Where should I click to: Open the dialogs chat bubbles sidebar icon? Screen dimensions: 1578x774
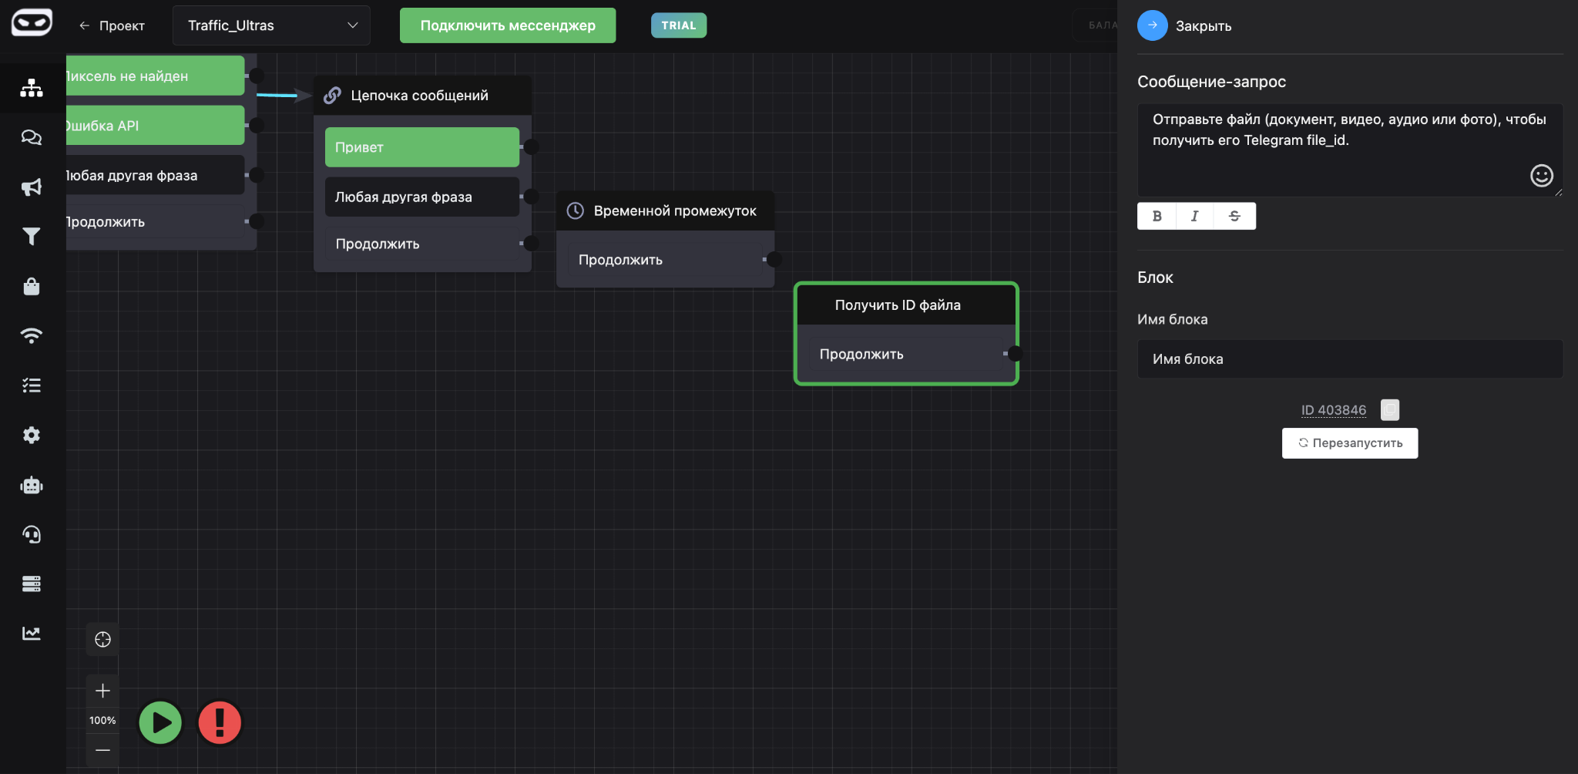(x=32, y=137)
